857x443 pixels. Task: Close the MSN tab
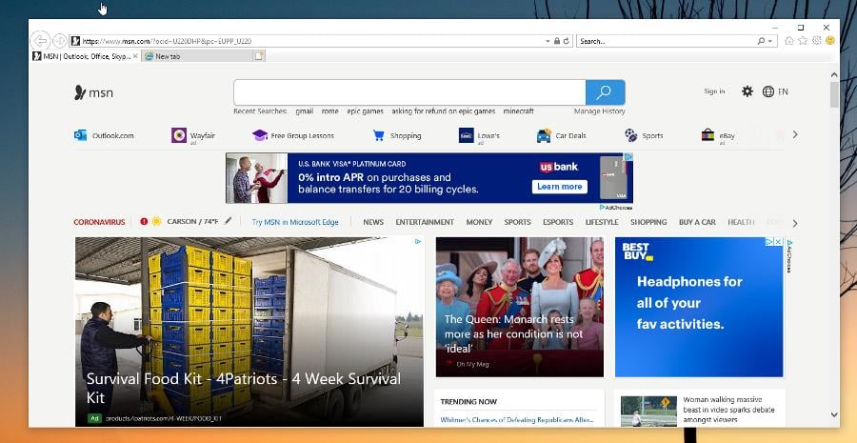pyautogui.click(x=135, y=56)
